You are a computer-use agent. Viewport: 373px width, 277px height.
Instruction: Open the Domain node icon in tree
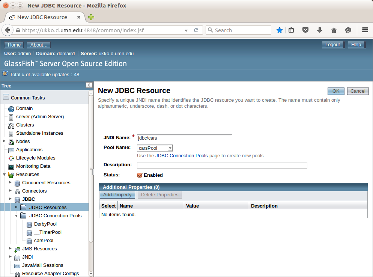point(11,108)
